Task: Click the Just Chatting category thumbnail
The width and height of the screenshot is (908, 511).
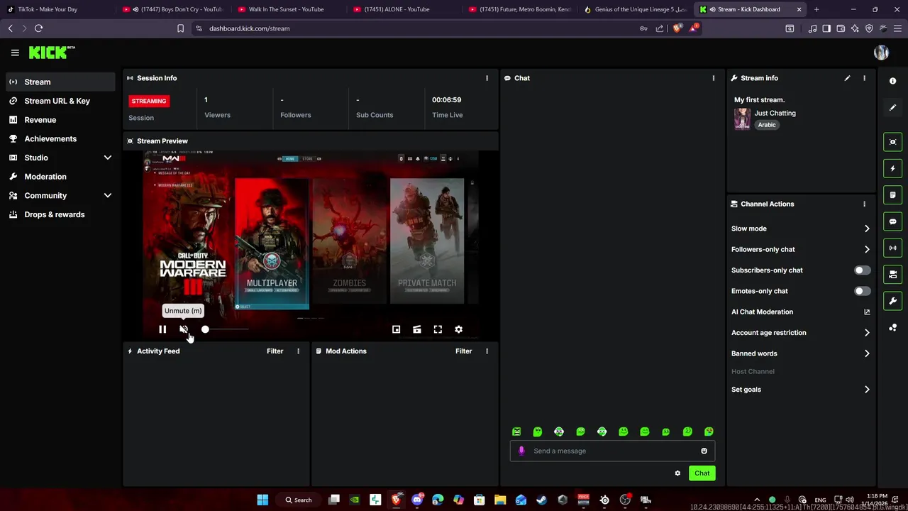Action: pyautogui.click(x=742, y=119)
